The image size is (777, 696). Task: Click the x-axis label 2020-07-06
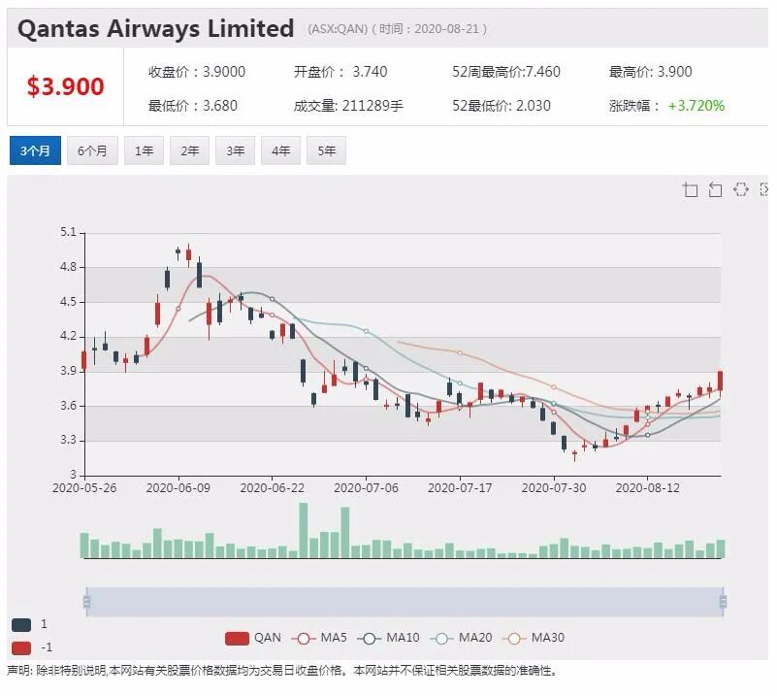pos(366,488)
